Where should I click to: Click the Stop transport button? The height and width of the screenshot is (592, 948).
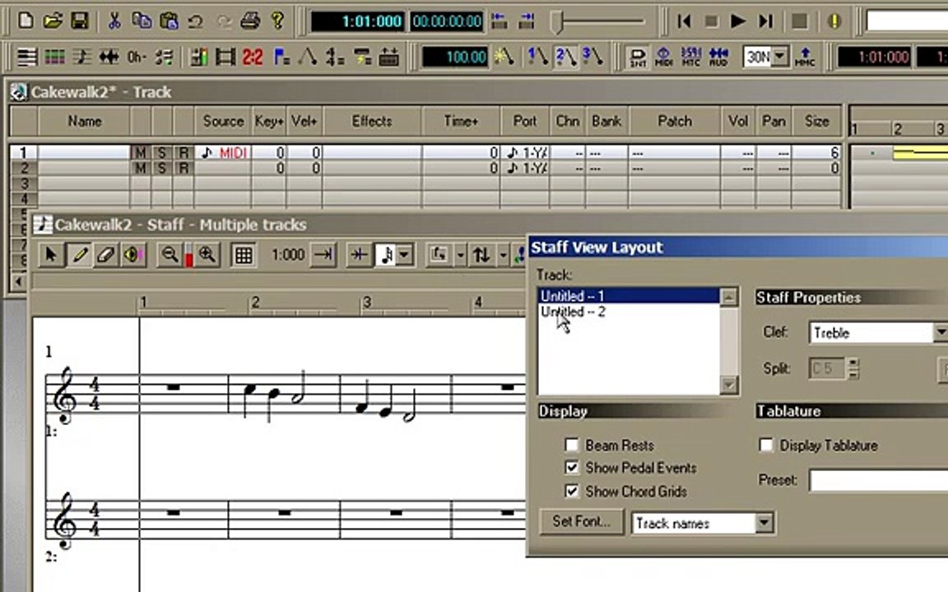click(x=711, y=21)
